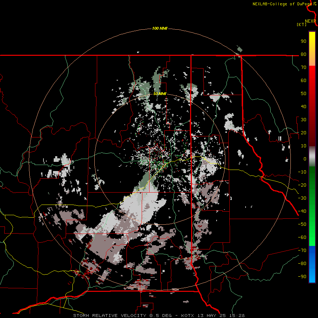The height and width of the screenshot is (318, 318).
Task: Select the 0 value on velocity scale
Action: tap(305, 159)
